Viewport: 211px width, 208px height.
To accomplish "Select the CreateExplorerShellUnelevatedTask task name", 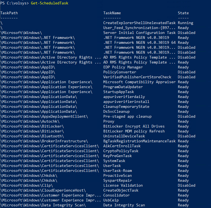I will tap(139, 23).
